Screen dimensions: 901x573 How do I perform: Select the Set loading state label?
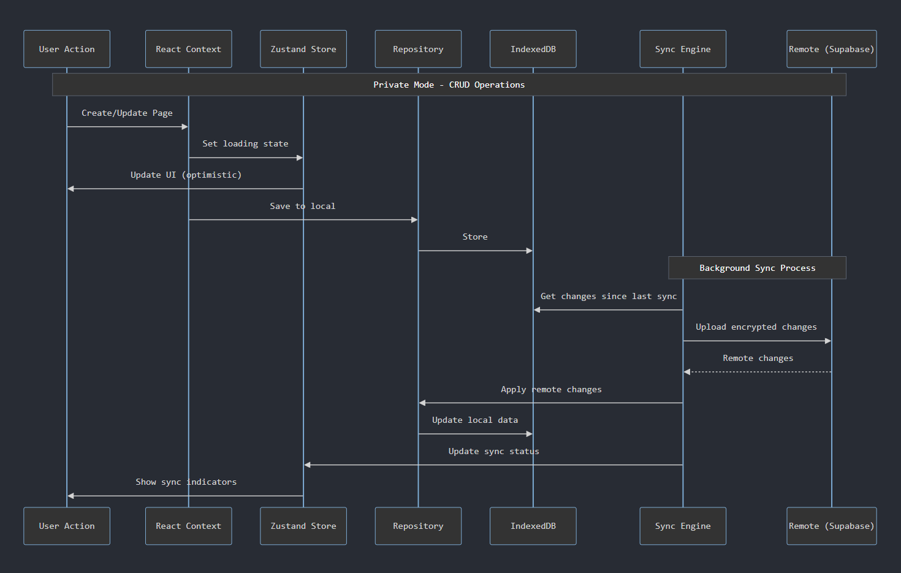pos(245,143)
